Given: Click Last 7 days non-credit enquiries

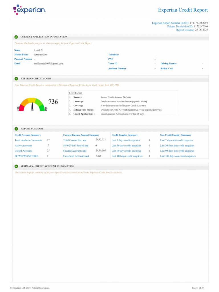Looking at the screenshot, I should [177, 140].
